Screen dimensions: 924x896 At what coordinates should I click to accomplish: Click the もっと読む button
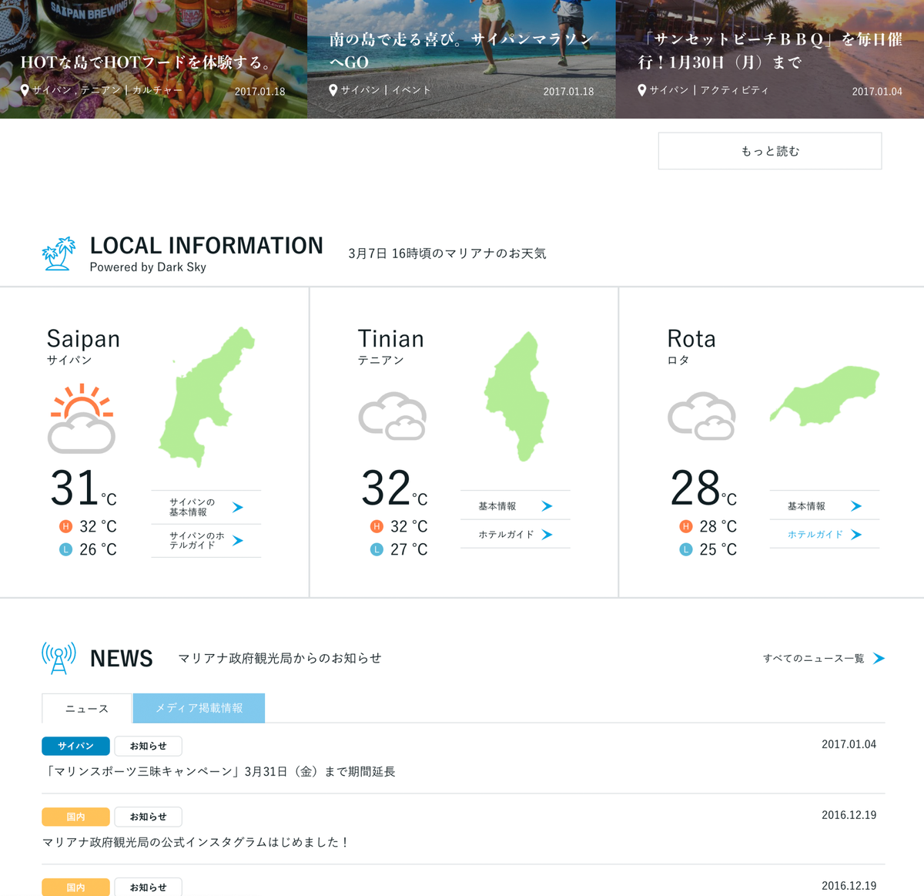769,150
